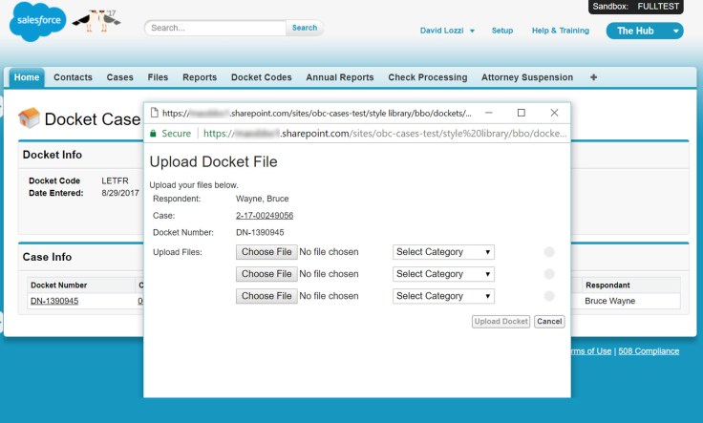
Task: Open the 508 Compliance link
Action: 649,350
